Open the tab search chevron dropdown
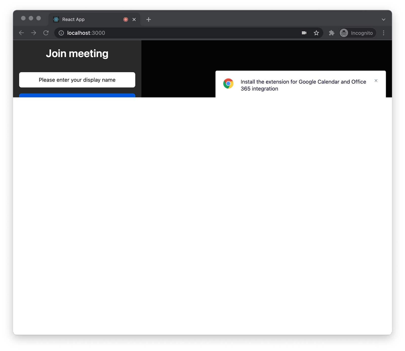This screenshot has height=351, width=405. click(x=383, y=19)
